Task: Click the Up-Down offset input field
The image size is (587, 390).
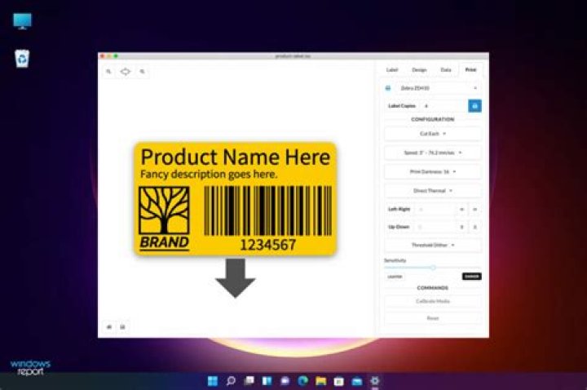Action: click(435, 227)
